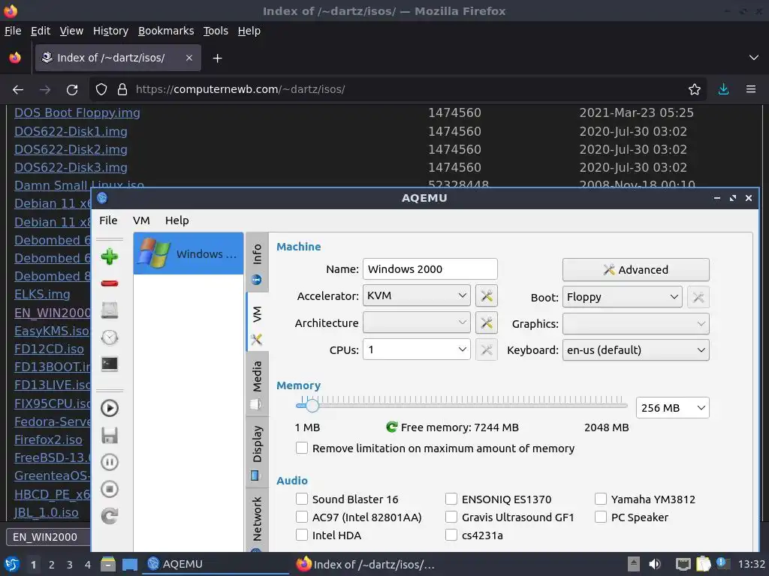Image resolution: width=769 pixels, height=576 pixels.
Task: Switch to the Display side tab
Action: (257, 452)
